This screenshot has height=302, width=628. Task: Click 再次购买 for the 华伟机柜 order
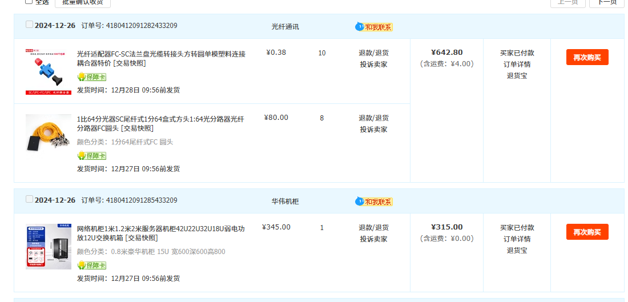(587, 232)
